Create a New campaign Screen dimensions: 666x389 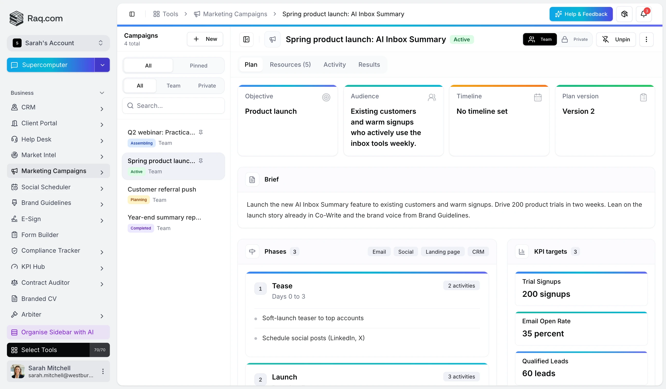[205, 39]
